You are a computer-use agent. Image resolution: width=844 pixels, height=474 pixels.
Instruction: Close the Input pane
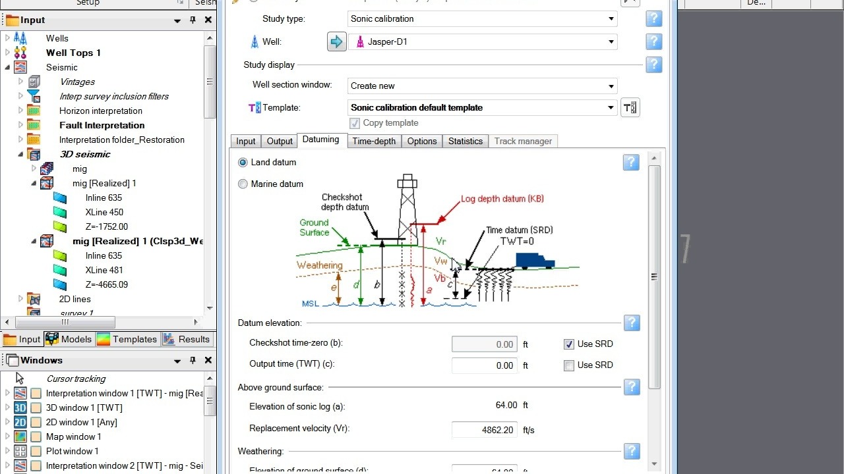coord(208,20)
